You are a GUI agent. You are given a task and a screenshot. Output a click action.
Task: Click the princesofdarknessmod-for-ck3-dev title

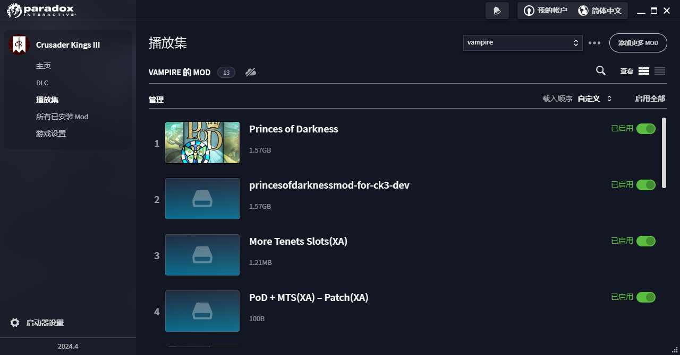pos(329,185)
